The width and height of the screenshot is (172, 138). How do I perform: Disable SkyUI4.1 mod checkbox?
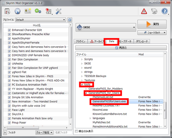[9, 114]
